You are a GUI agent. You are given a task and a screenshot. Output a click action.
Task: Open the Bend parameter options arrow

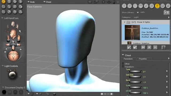pyautogui.click(x=167, y=82)
